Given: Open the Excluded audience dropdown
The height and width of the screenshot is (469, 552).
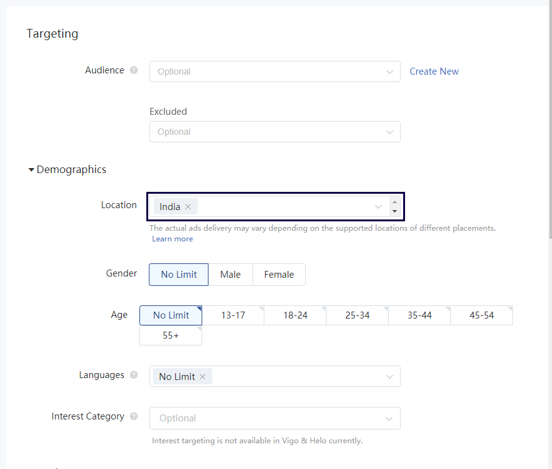Looking at the screenshot, I should tap(274, 132).
